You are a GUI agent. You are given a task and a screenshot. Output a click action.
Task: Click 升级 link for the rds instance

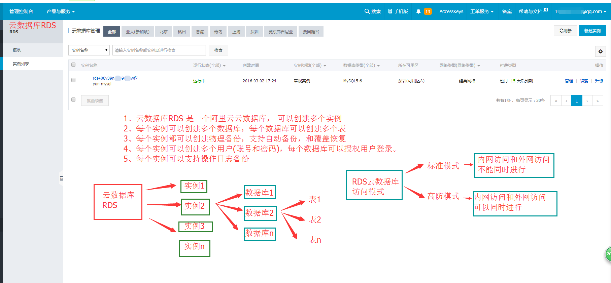coord(599,81)
